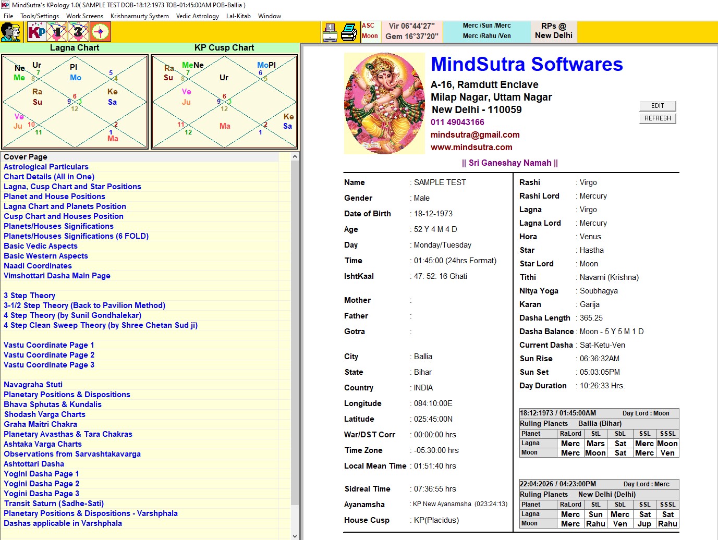This screenshot has width=718, height=540.
Task: Open Chart Details (All in One)
Action: point(49,177)
